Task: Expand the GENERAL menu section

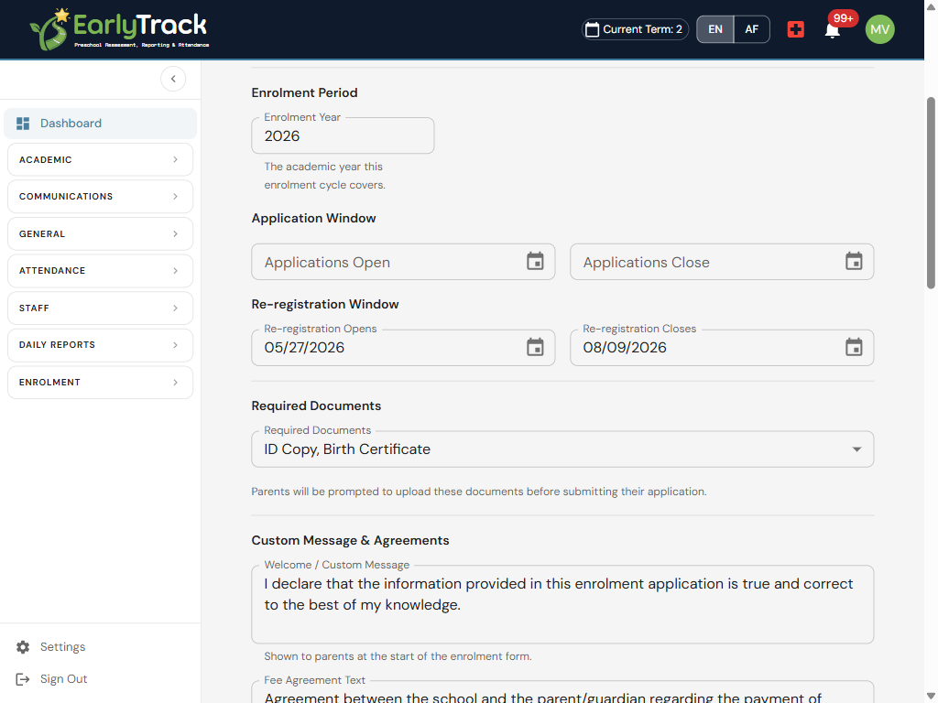Action: pos(101,233)
